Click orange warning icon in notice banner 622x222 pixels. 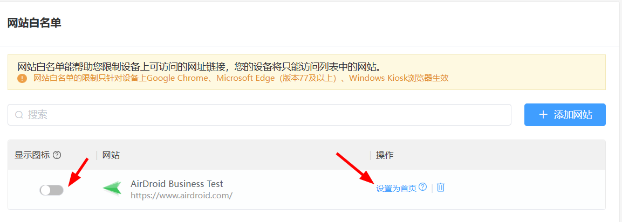[22, 79]
